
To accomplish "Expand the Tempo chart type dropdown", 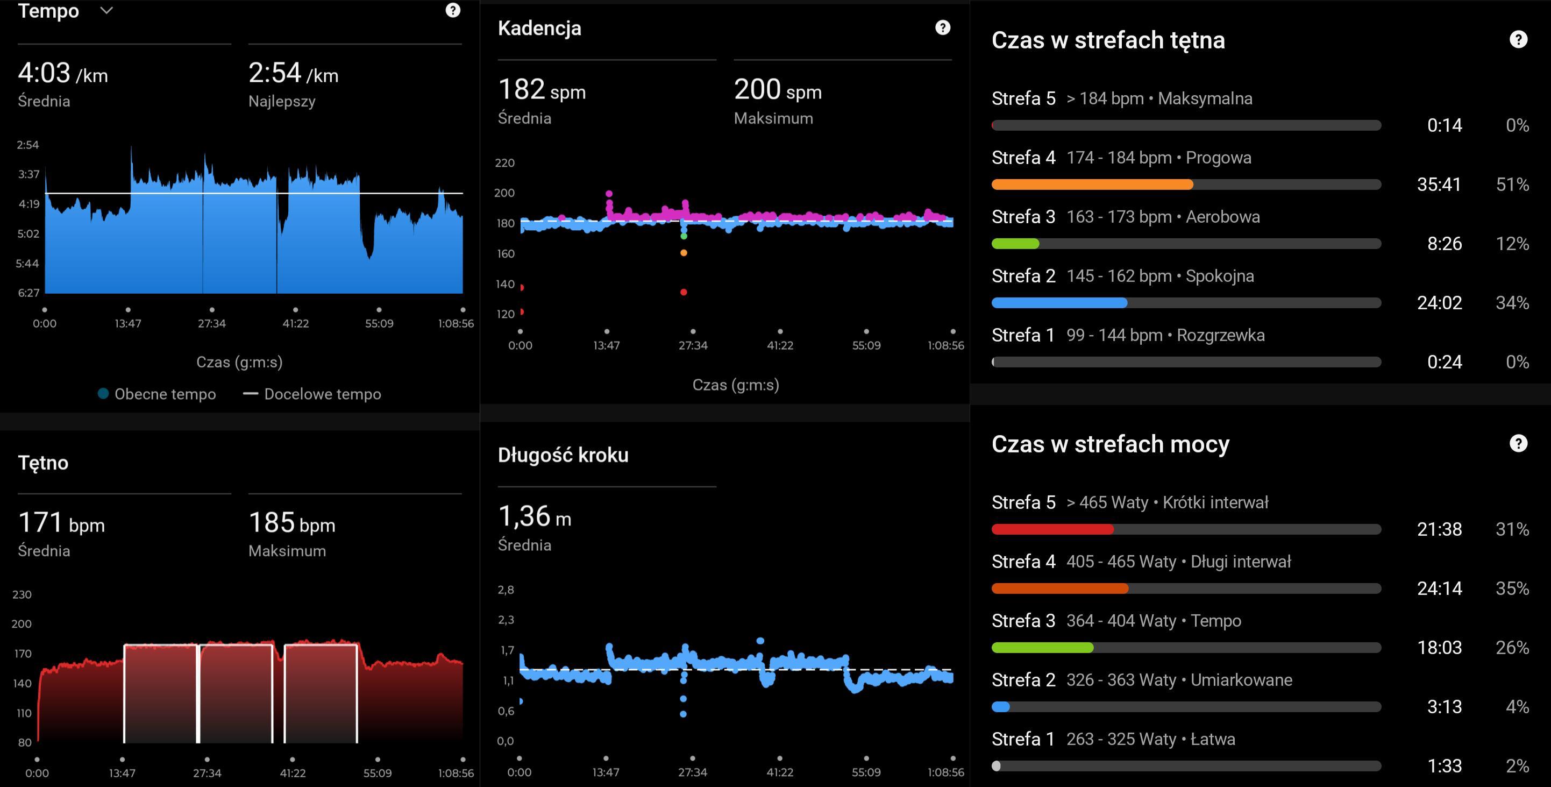I will [x=106, y=10].
